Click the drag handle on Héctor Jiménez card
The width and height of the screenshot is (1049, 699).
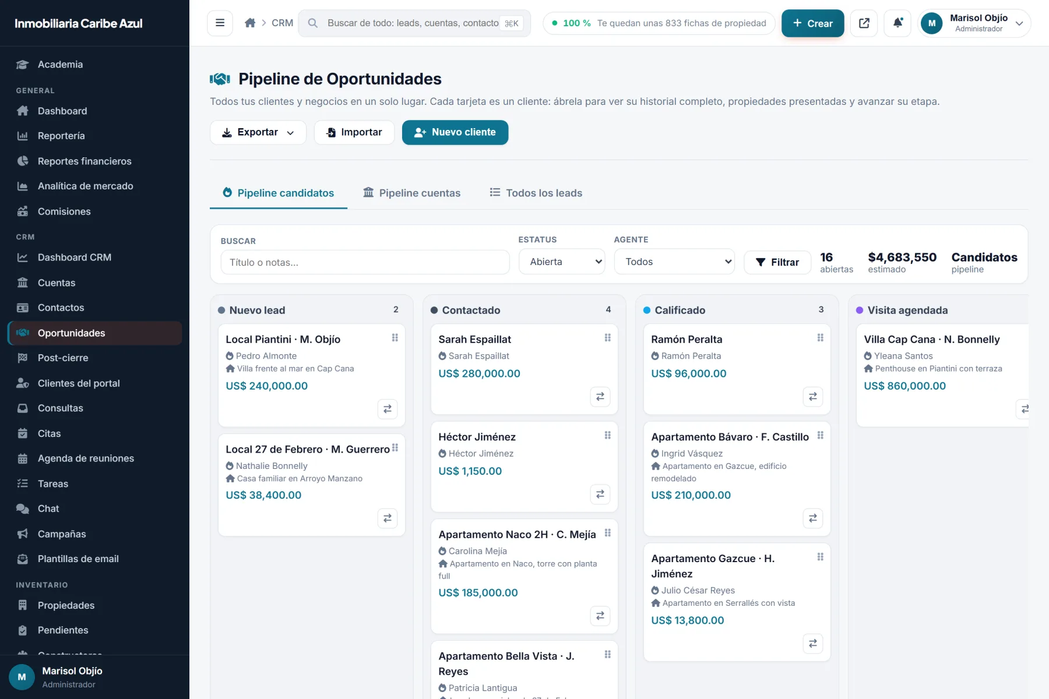pos(607,435)
